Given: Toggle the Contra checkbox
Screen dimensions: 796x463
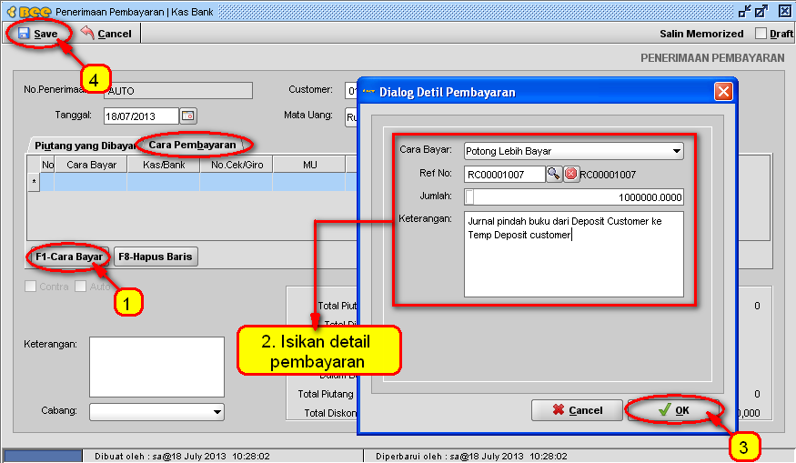Looking at the screenshot, I should click(30, 287).
